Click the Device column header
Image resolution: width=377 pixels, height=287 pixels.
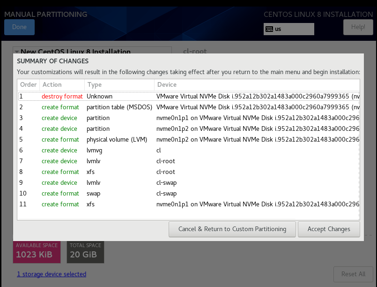coord(257,85)
